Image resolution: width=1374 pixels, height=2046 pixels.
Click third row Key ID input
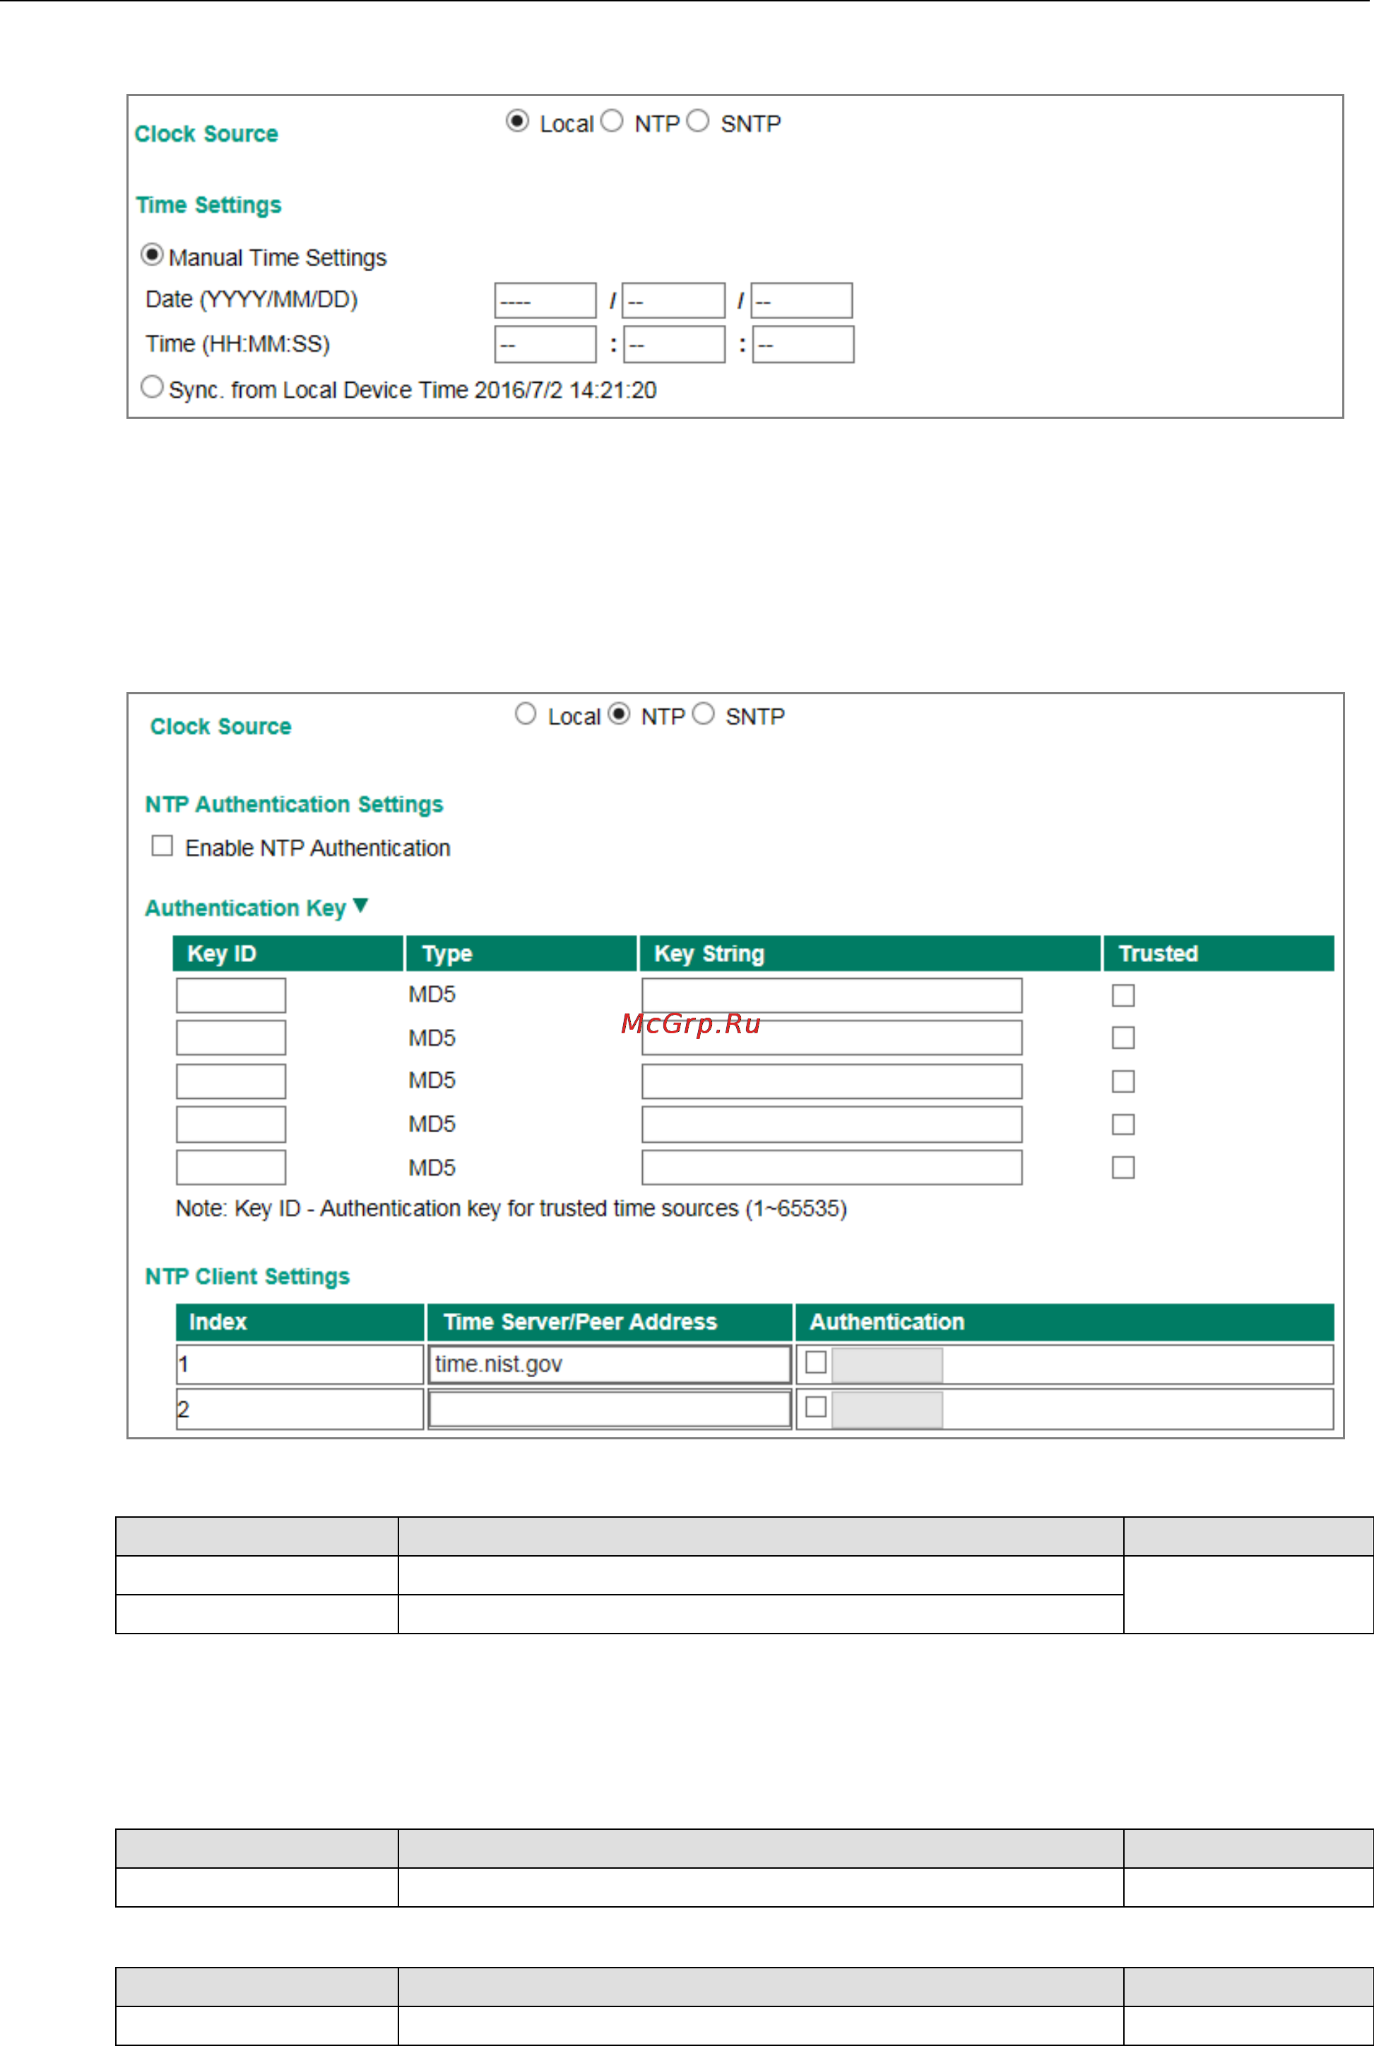point(231,1082)
